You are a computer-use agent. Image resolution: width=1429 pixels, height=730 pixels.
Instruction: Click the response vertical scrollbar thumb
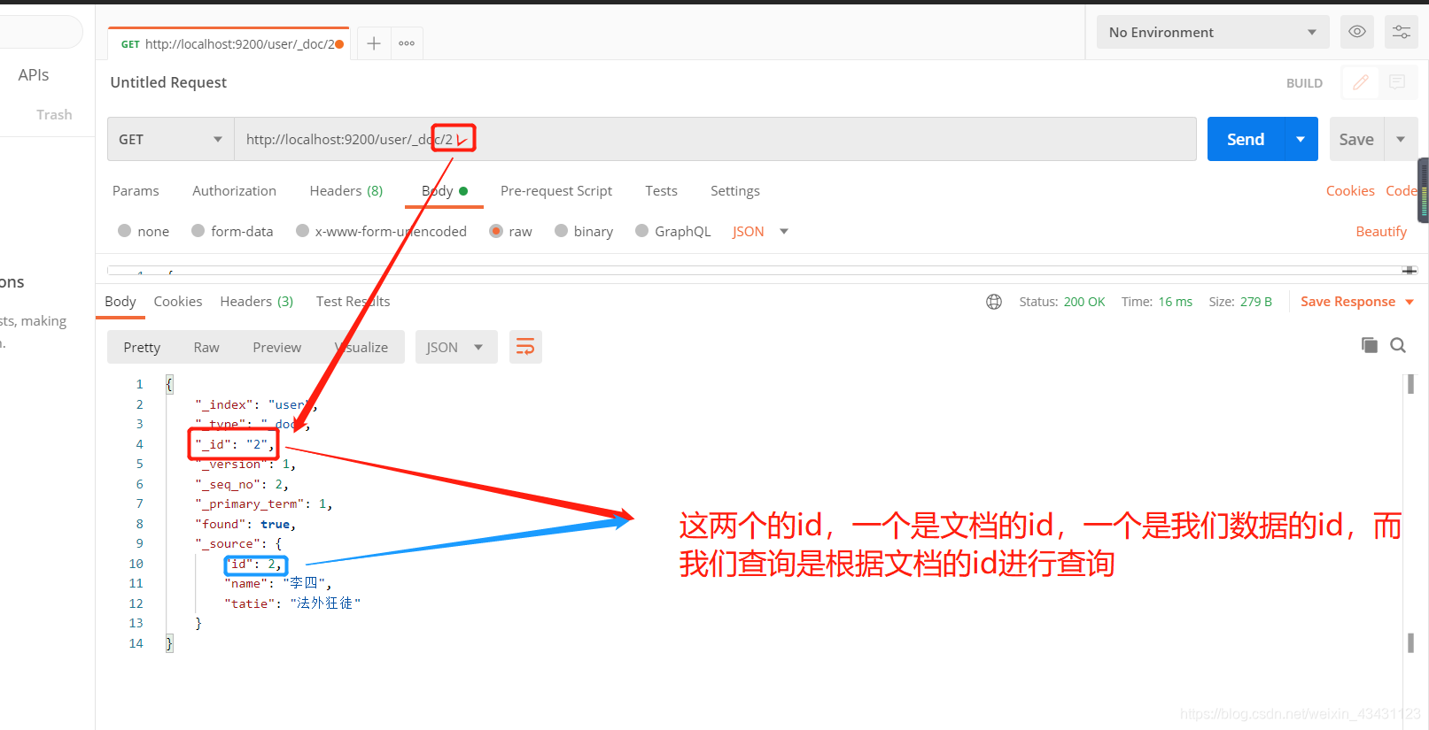1410,384
